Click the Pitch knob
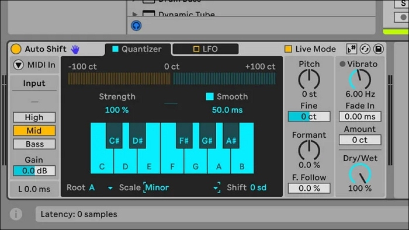Image resolution: width=409 pixels, height=230 pixels. tap(309, 79)
